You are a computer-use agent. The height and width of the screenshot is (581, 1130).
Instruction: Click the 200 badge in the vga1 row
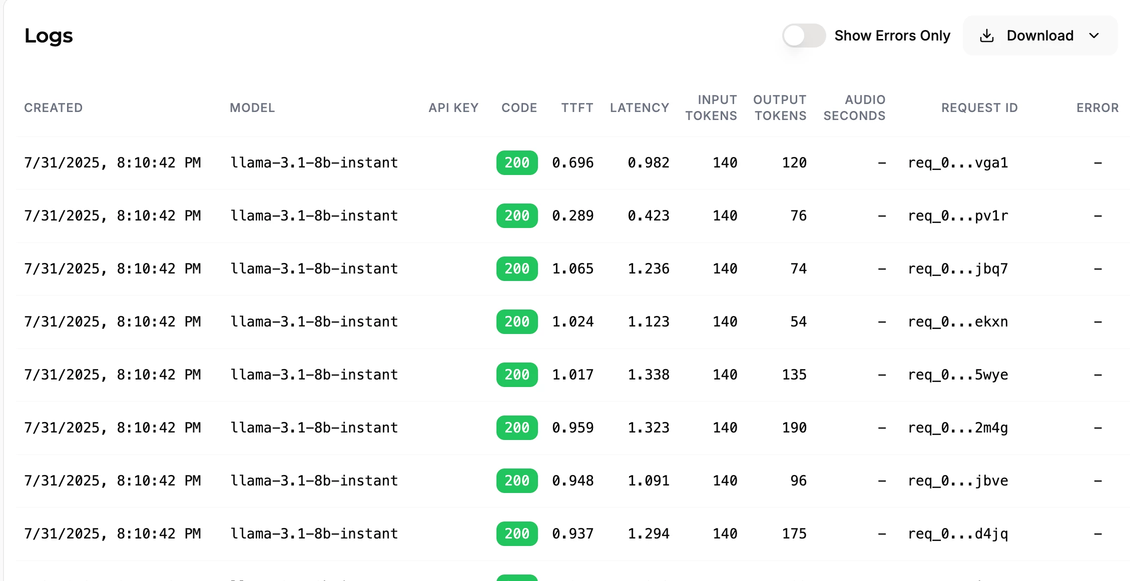tap(517, 162)
